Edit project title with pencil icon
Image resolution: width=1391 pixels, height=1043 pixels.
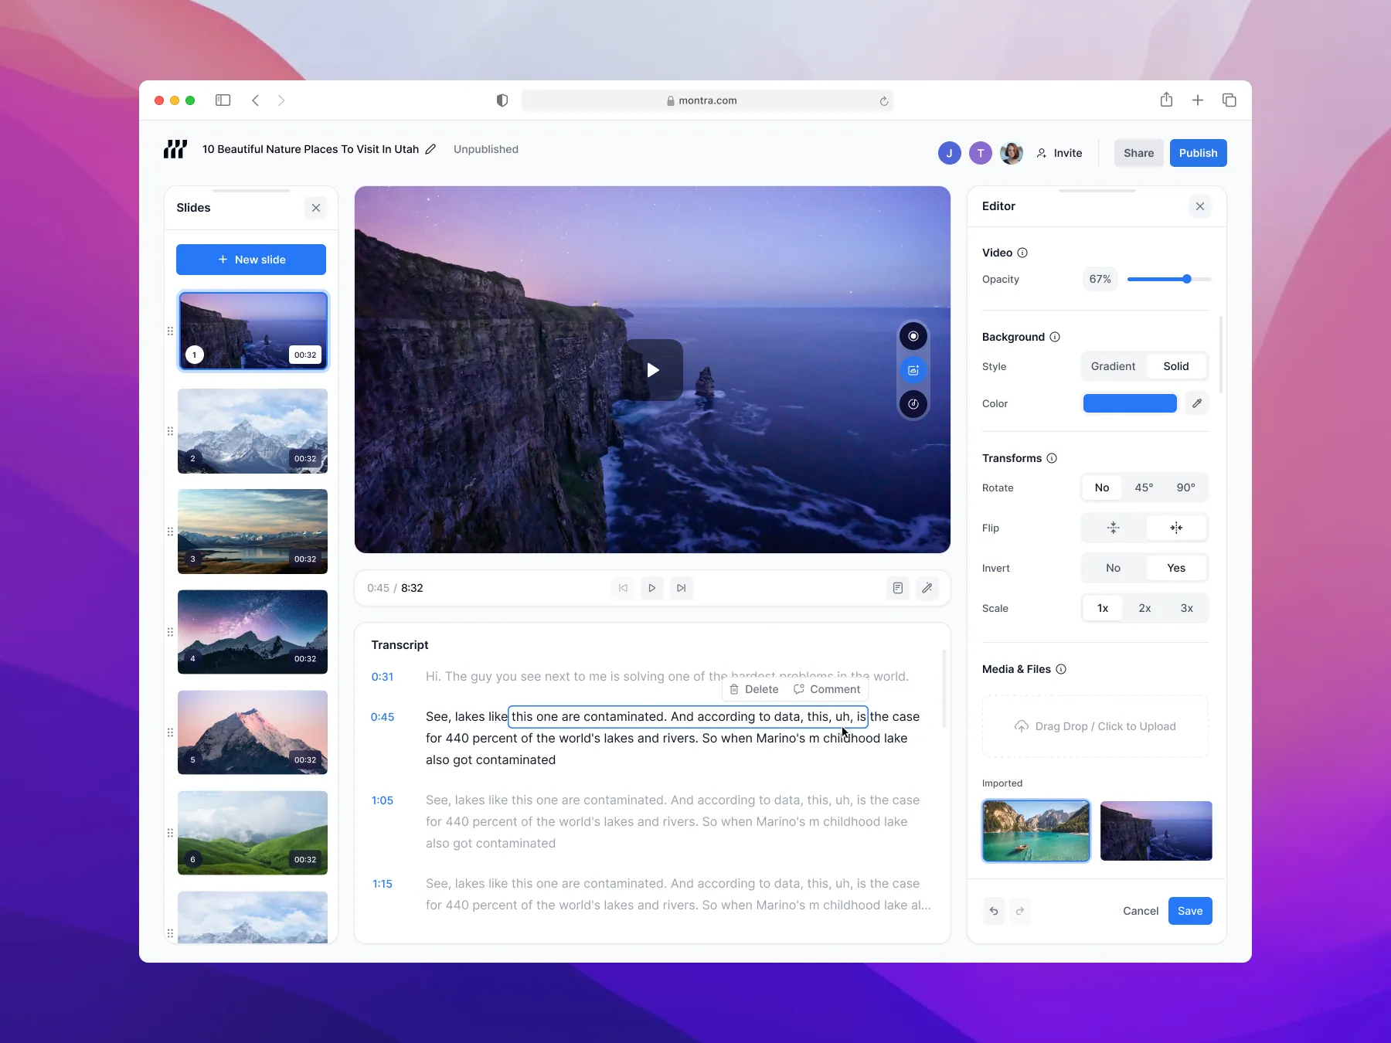click(431, 149)
